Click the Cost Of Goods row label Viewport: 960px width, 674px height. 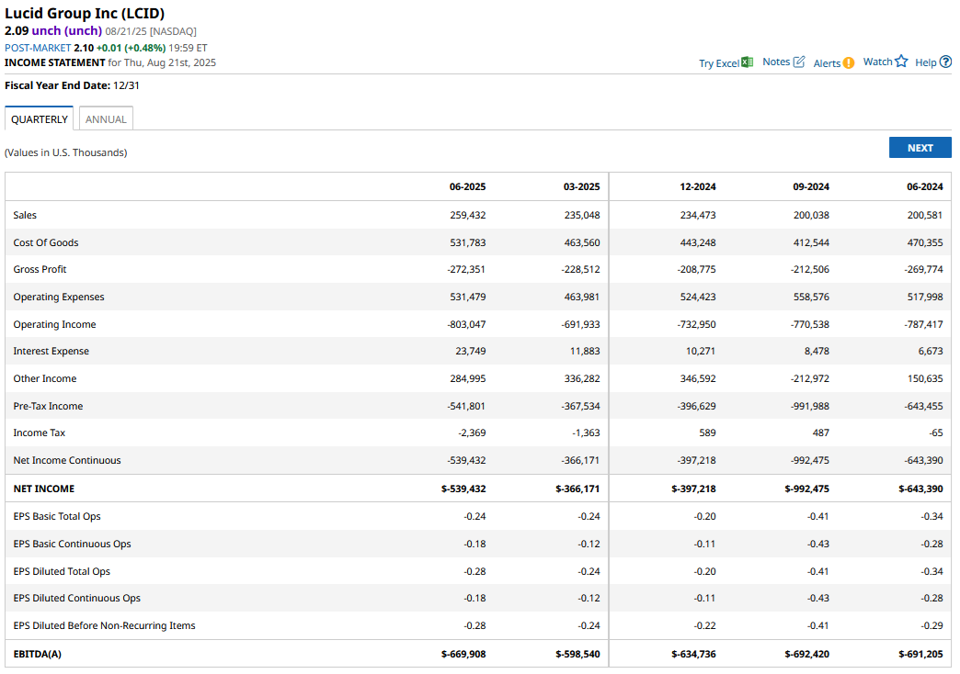tap(46, 242)
